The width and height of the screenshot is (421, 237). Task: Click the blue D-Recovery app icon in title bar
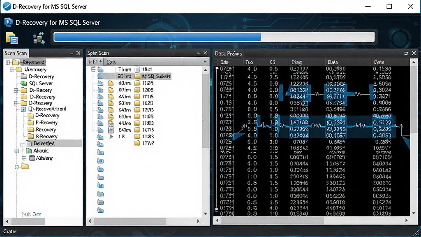click(7, 6)
